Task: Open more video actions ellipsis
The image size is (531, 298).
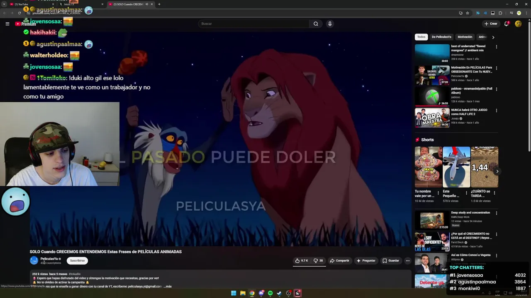Action: (x=408, y=261)
